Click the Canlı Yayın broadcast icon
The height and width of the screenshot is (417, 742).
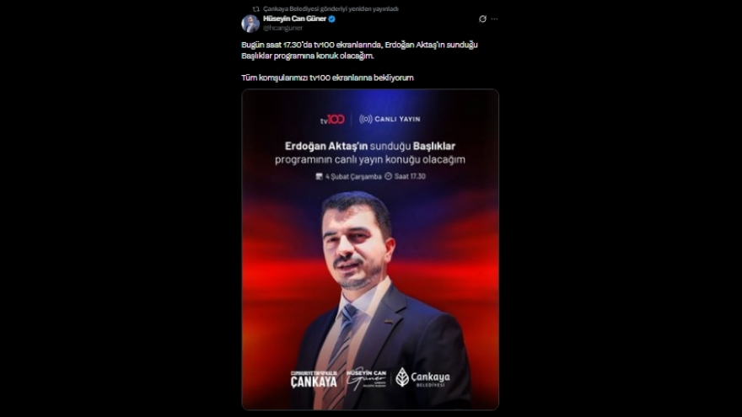click(x=365, y=119)
